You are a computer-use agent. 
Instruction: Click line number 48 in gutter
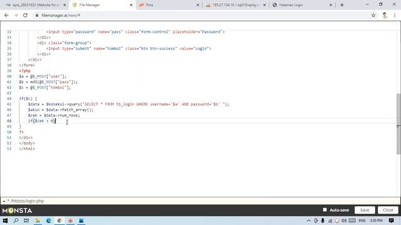(9, 121)
